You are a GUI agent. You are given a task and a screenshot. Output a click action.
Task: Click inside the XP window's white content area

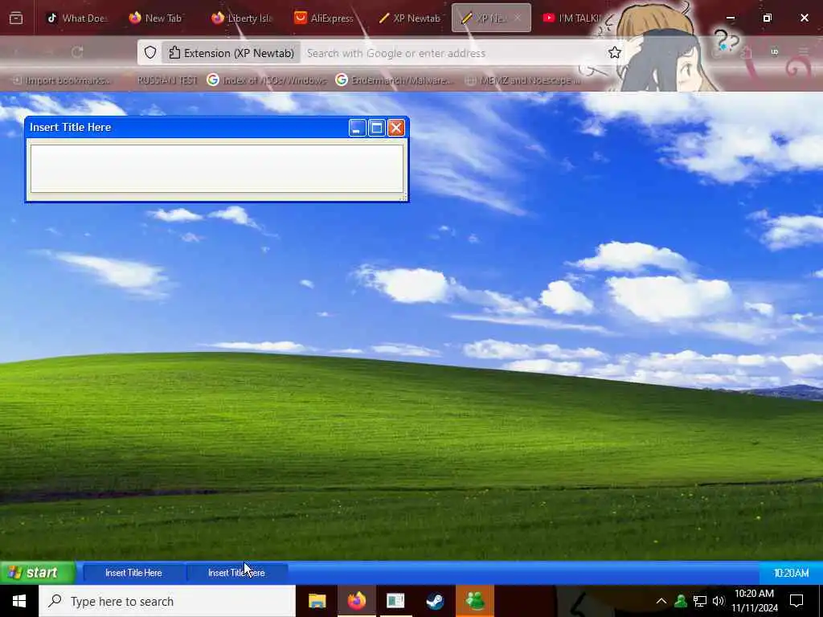click(217, 169)
